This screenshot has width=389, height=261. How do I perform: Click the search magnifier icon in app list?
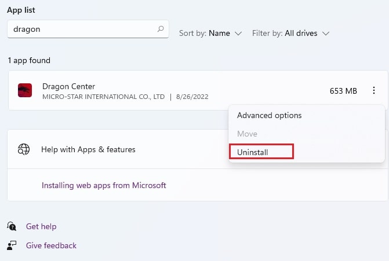(x=161, y=29)
